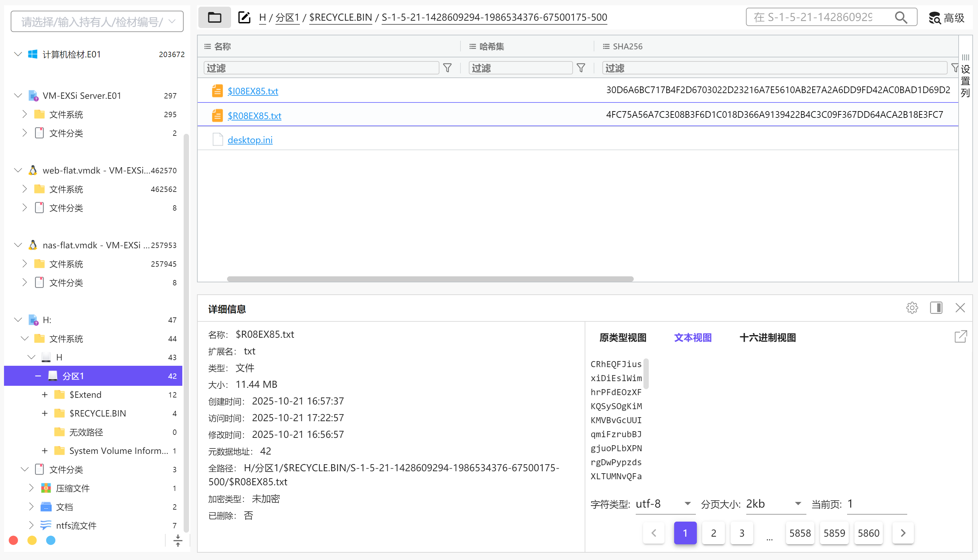978x560 pixels.
Task: Click the filter funnel for 名称 column
Action: point(447,68)
